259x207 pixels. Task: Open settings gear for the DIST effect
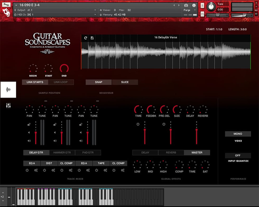pos(53,170)
